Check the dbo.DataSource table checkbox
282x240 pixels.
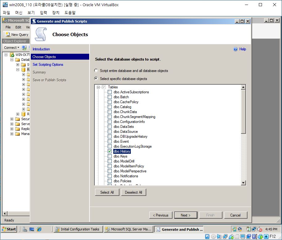click(110, 132)
